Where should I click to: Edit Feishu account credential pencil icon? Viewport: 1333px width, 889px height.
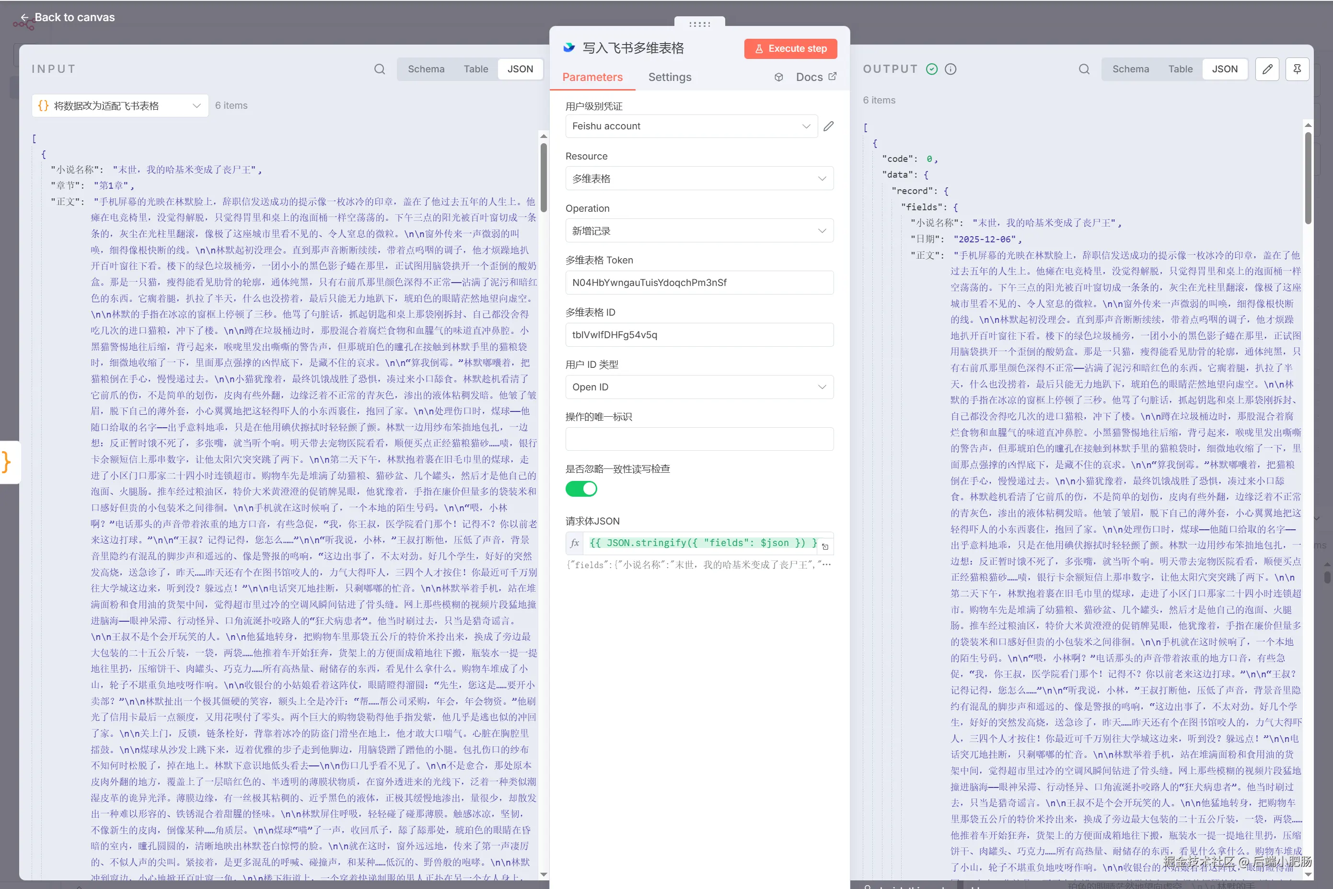coord(829,126)
